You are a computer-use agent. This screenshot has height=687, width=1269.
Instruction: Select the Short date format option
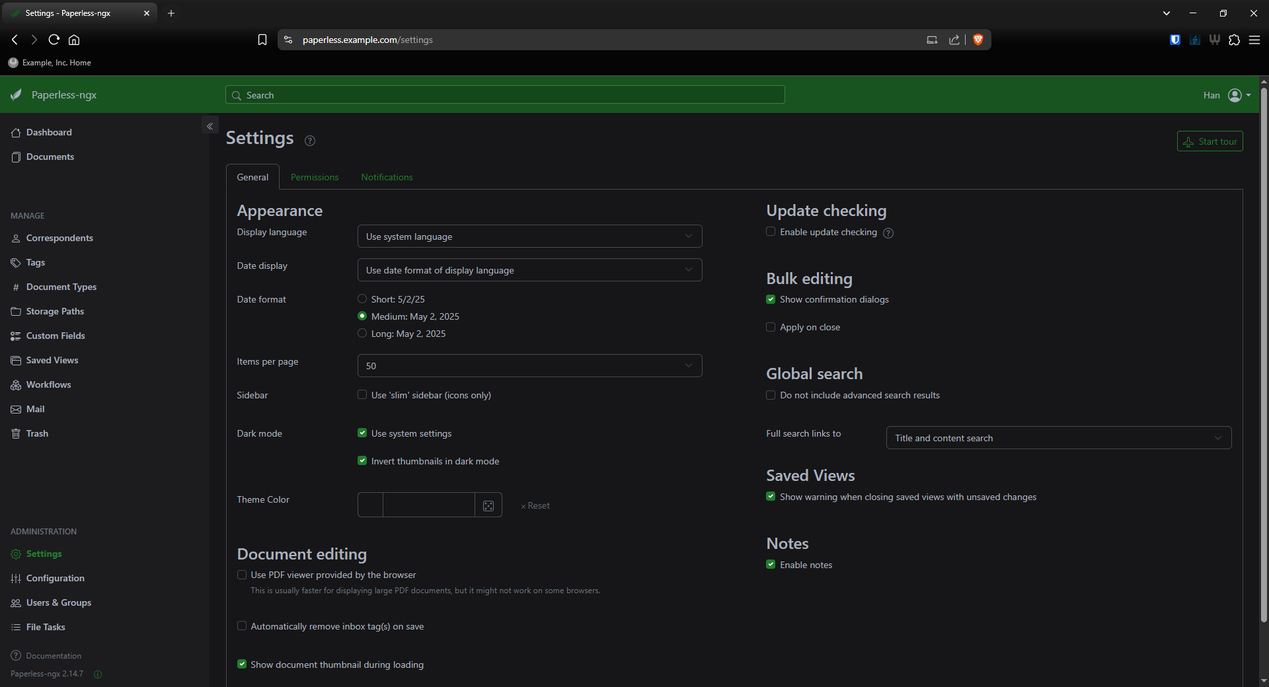pyautogui.click(x=362, y=299)
